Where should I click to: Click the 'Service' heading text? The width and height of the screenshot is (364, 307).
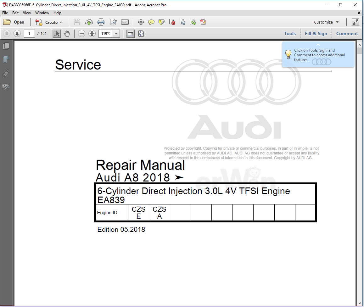click(x=78, y=64)
